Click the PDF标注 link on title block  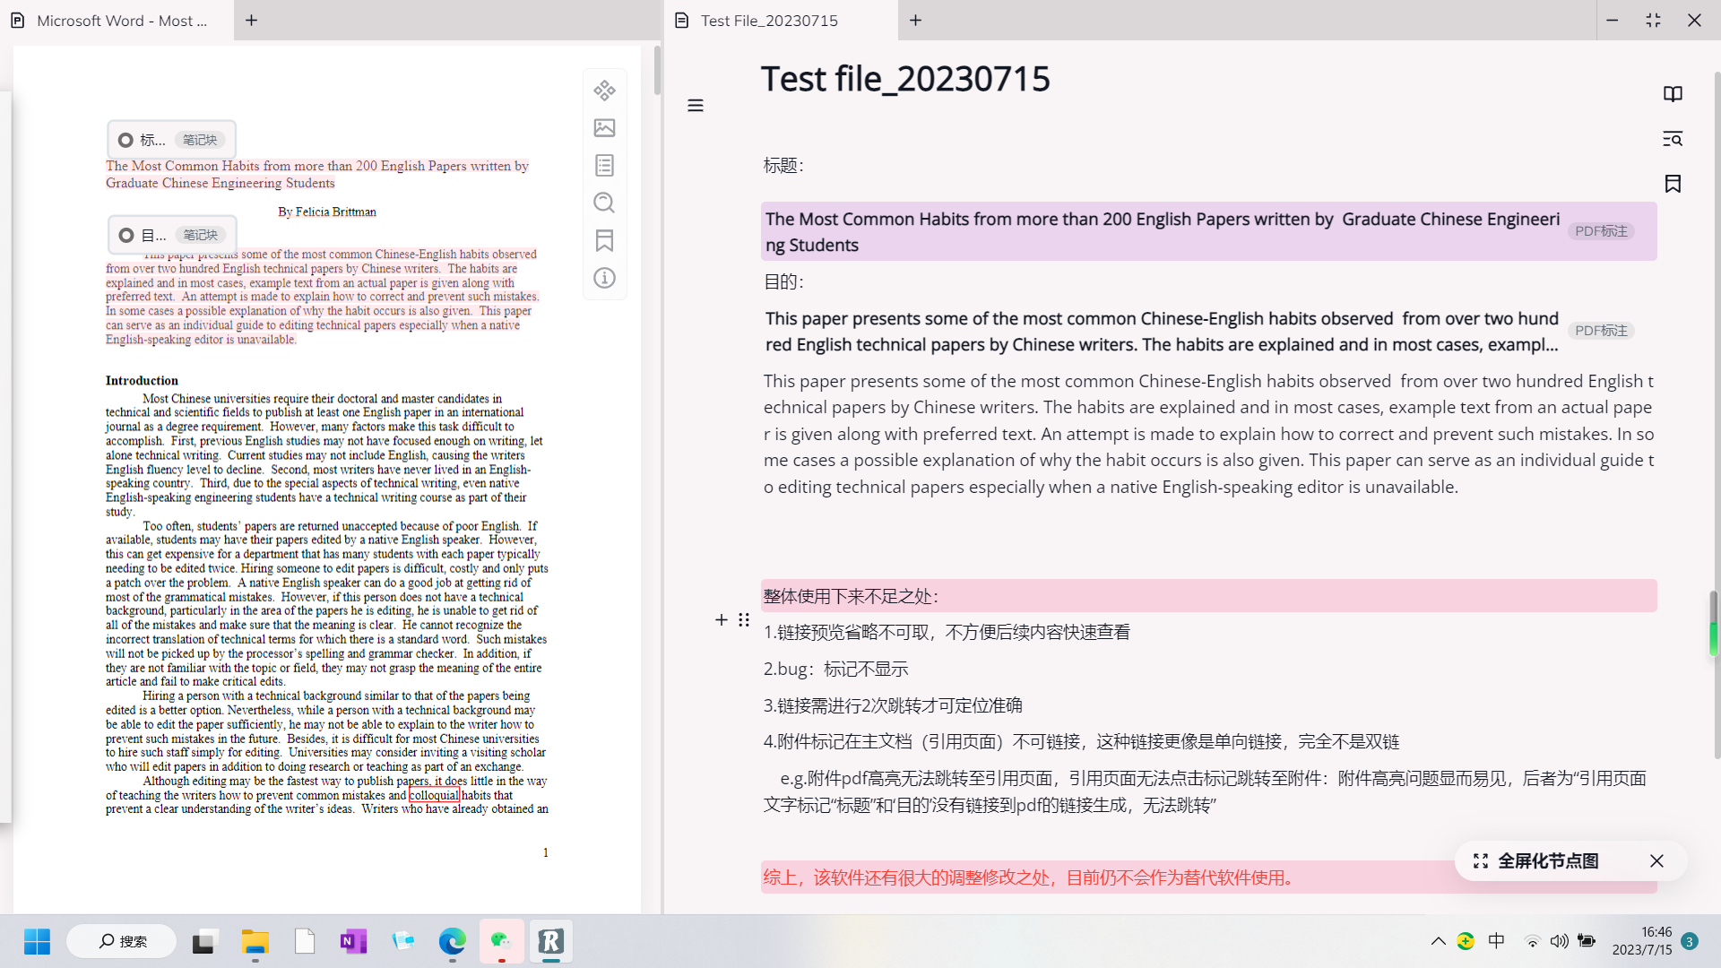(1601, 231)
